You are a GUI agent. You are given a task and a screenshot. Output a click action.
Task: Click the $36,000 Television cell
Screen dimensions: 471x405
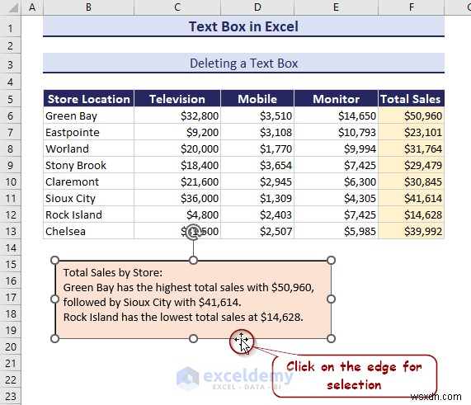point(177,198)
